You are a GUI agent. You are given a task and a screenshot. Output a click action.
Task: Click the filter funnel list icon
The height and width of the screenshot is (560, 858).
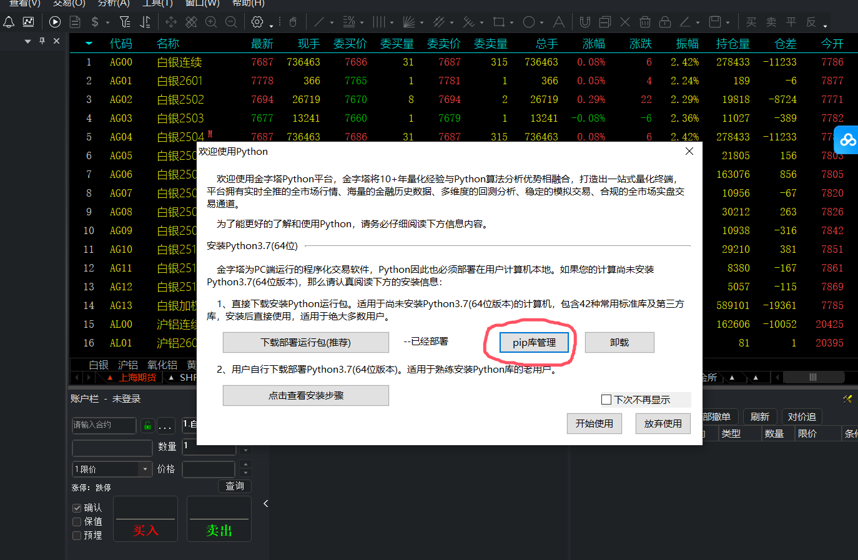click(125, 22)
